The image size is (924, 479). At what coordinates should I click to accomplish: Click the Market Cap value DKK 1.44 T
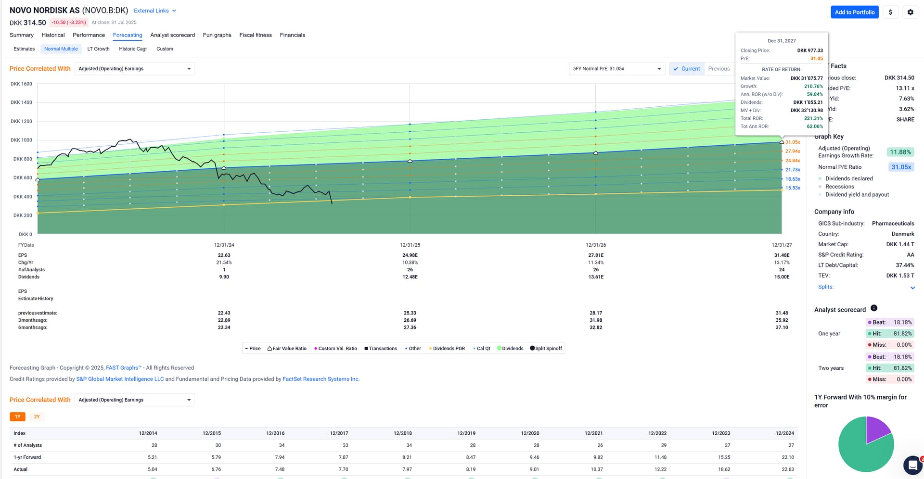point(900,244)
